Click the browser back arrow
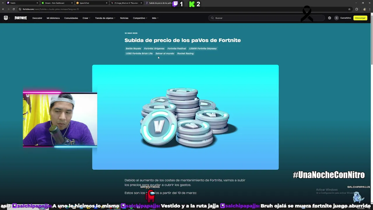 click(3, 9)
